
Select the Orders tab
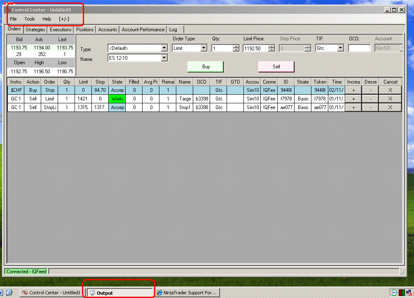(x=14, y=29)
